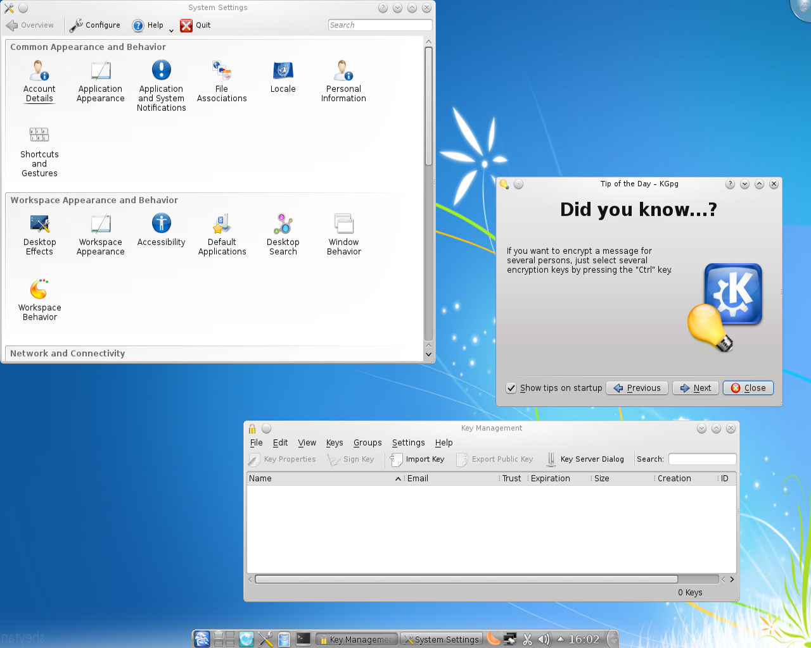
Task: Sort keys by Expiration column header
Action: point(560,478)
